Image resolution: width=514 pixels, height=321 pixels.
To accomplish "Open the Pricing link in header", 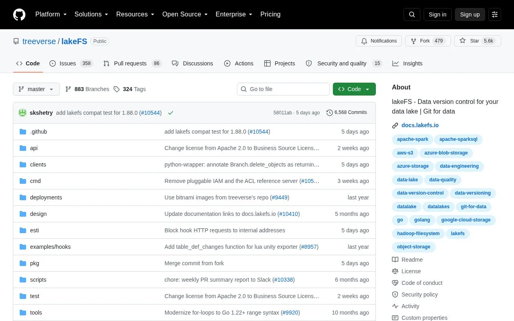I will (270, 14).
